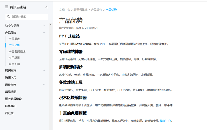Click the 多款建站工具 heading
This screenshot has height=130, width=207.
pos(71,82)
